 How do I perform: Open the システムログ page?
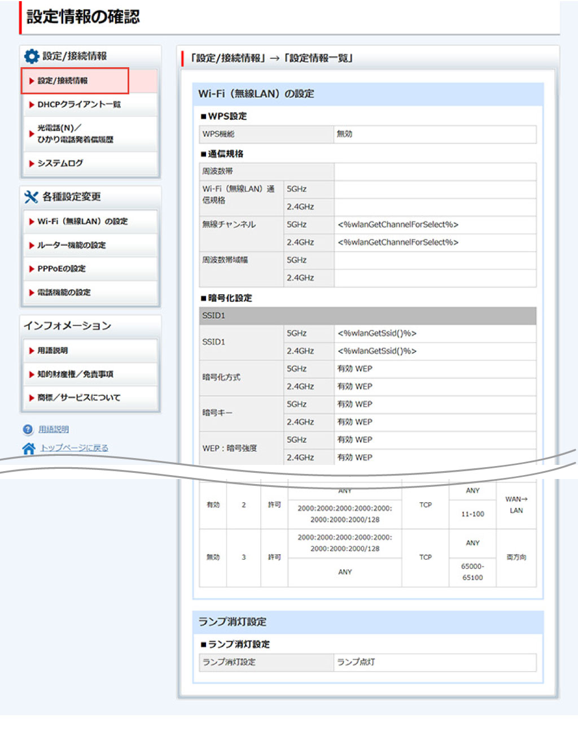[x=60, y=163]
